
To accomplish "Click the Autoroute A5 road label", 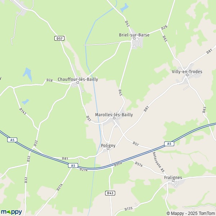I will click(x=158, y=162).
